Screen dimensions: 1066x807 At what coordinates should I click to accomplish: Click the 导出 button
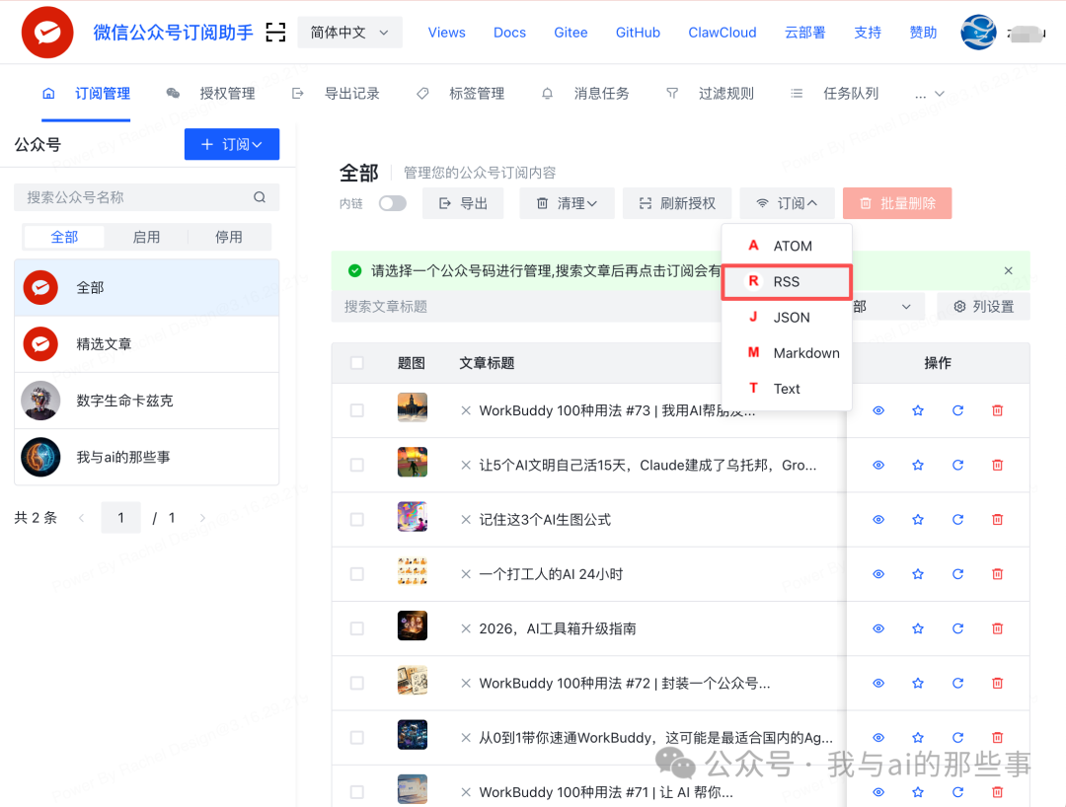click(463, 203)
